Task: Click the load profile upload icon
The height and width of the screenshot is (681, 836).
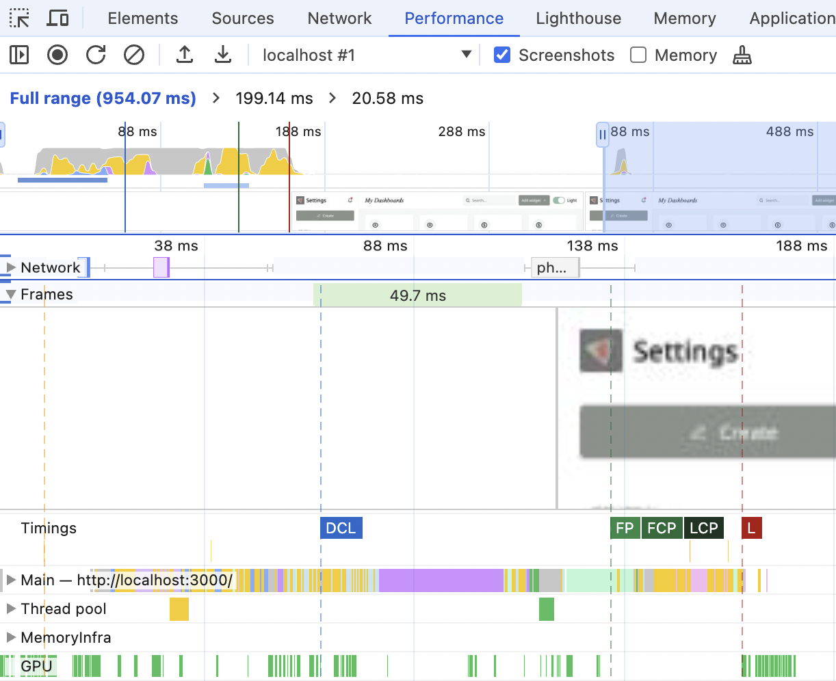Action: 185,55
